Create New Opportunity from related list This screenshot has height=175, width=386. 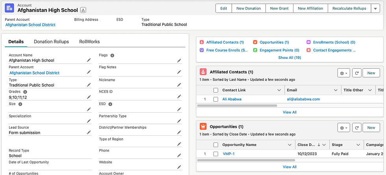(x=371, y=128)
